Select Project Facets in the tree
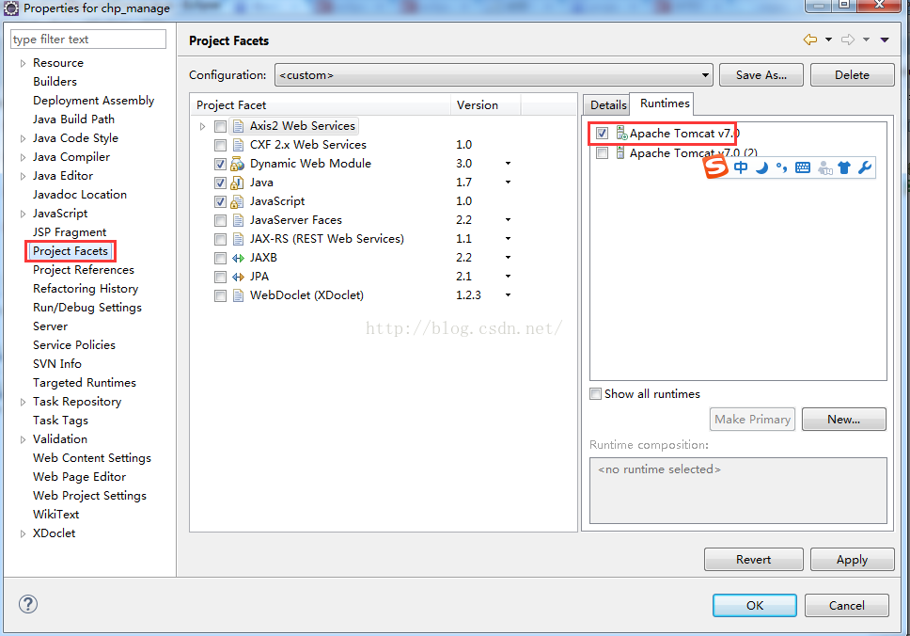 71,251
